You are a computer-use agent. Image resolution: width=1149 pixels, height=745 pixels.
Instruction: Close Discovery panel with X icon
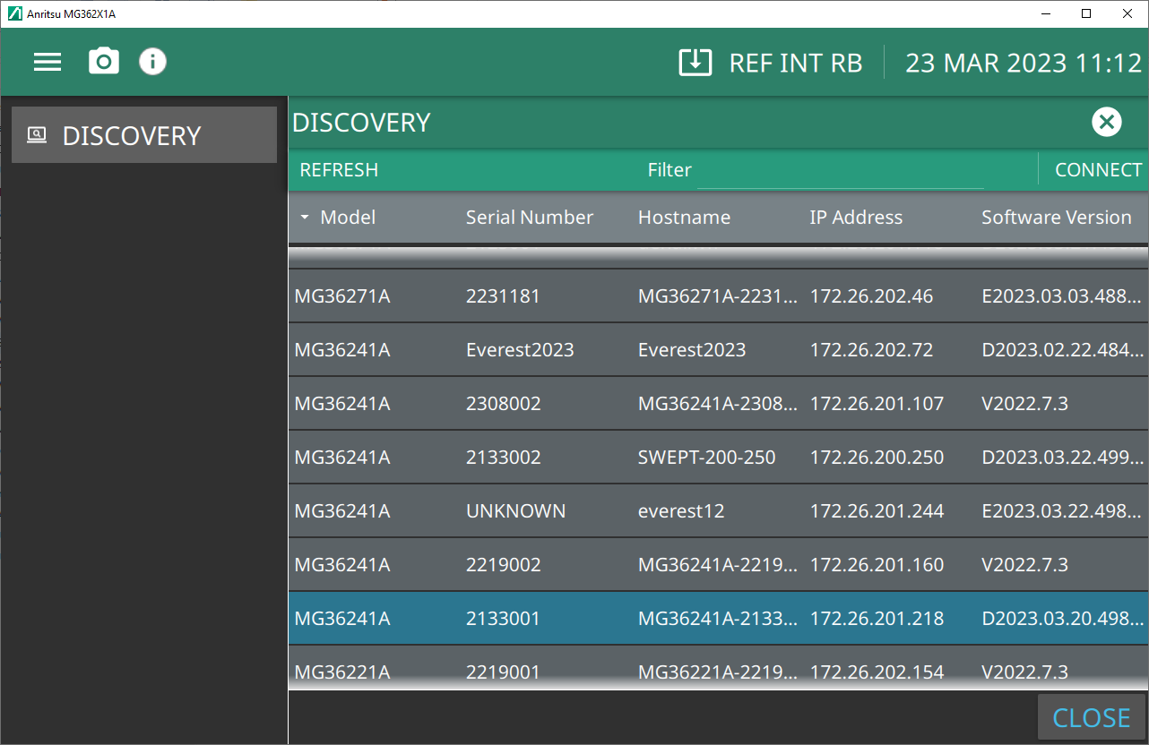1107,122
